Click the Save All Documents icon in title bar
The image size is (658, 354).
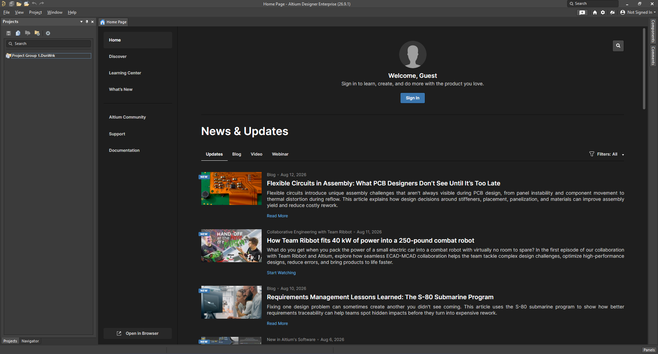[11, 4]
